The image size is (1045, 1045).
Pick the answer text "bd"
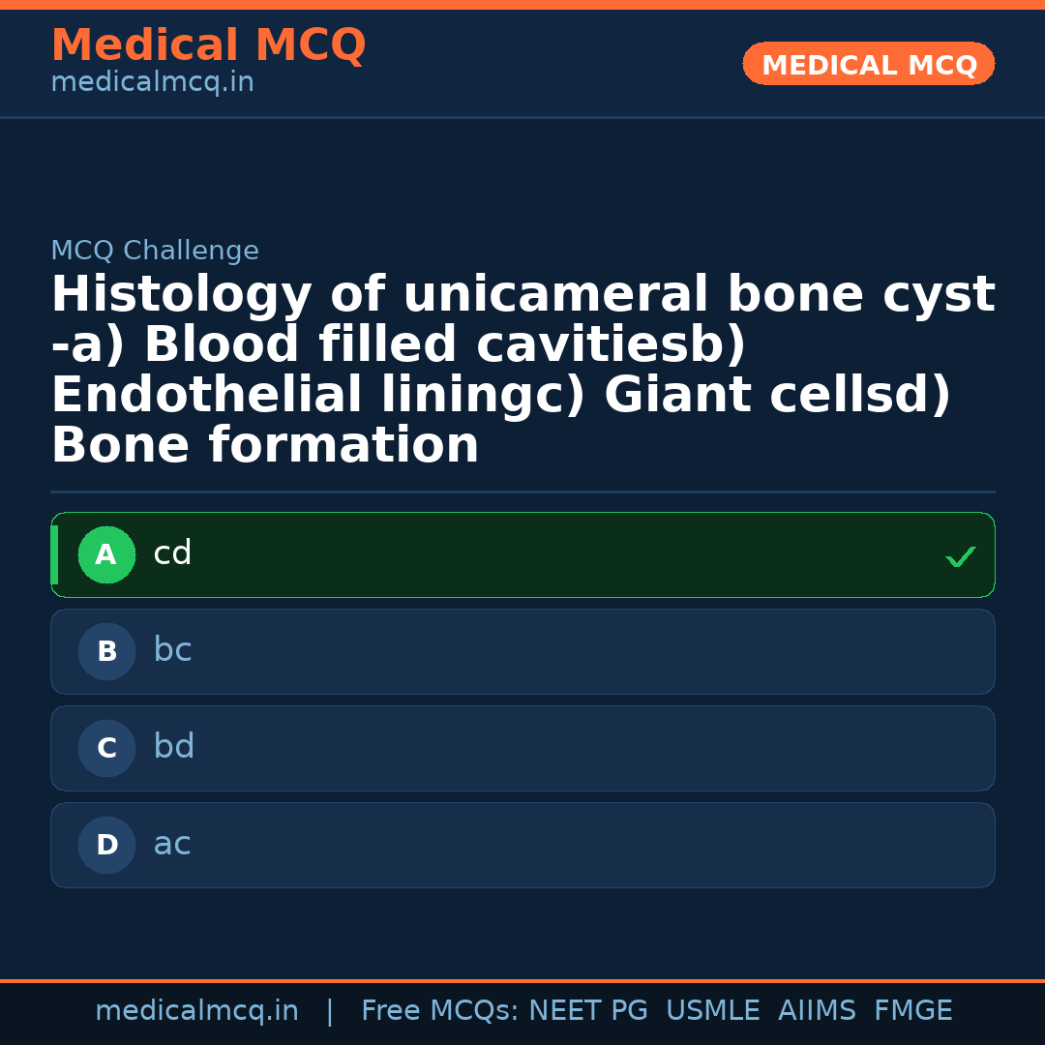click(x=174, y=748)
